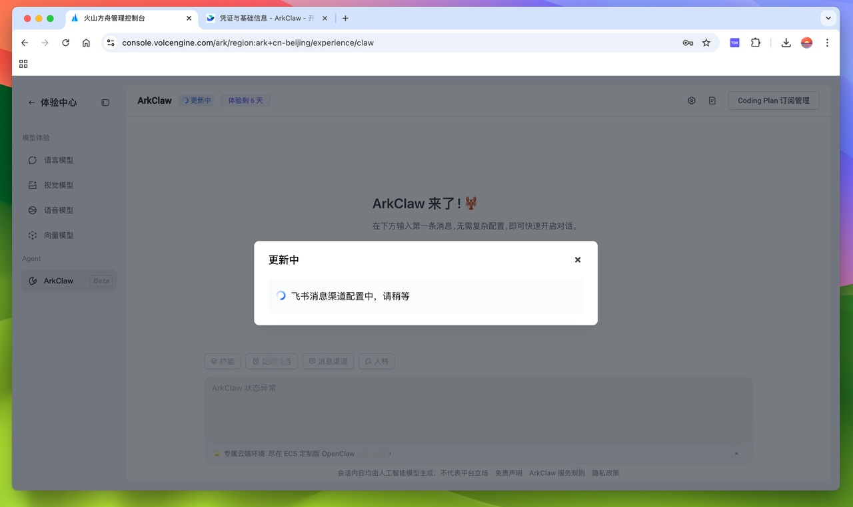Open Coding Plan 订阅管理
The image size is (853, 507).
click(x=773, y=100)
